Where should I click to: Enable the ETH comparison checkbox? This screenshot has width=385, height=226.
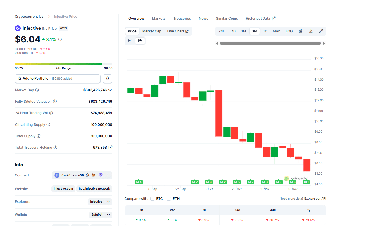169,199
